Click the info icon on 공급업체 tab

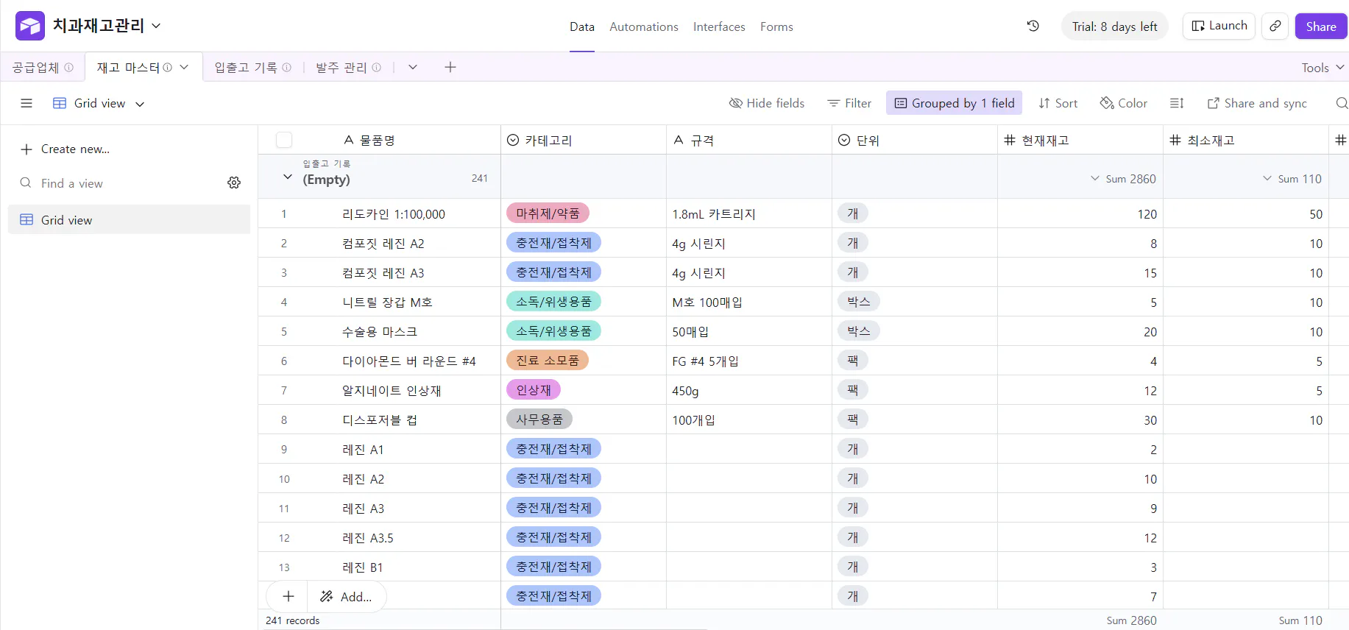(x=69, y=67)
